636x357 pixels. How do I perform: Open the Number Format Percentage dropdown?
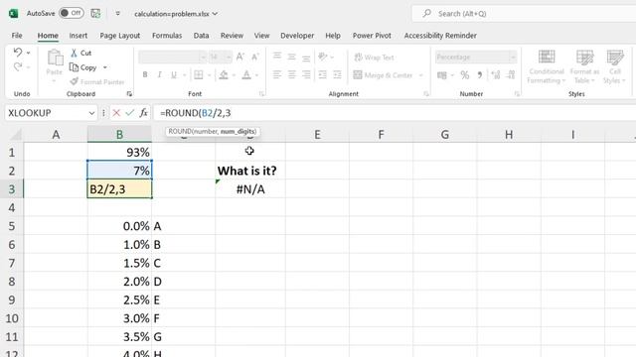(x=513, y=58)
